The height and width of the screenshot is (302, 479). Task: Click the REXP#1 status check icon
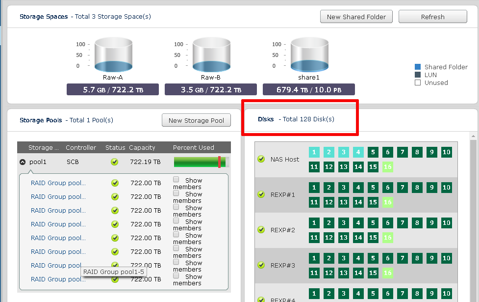click(x=261, y=194)
